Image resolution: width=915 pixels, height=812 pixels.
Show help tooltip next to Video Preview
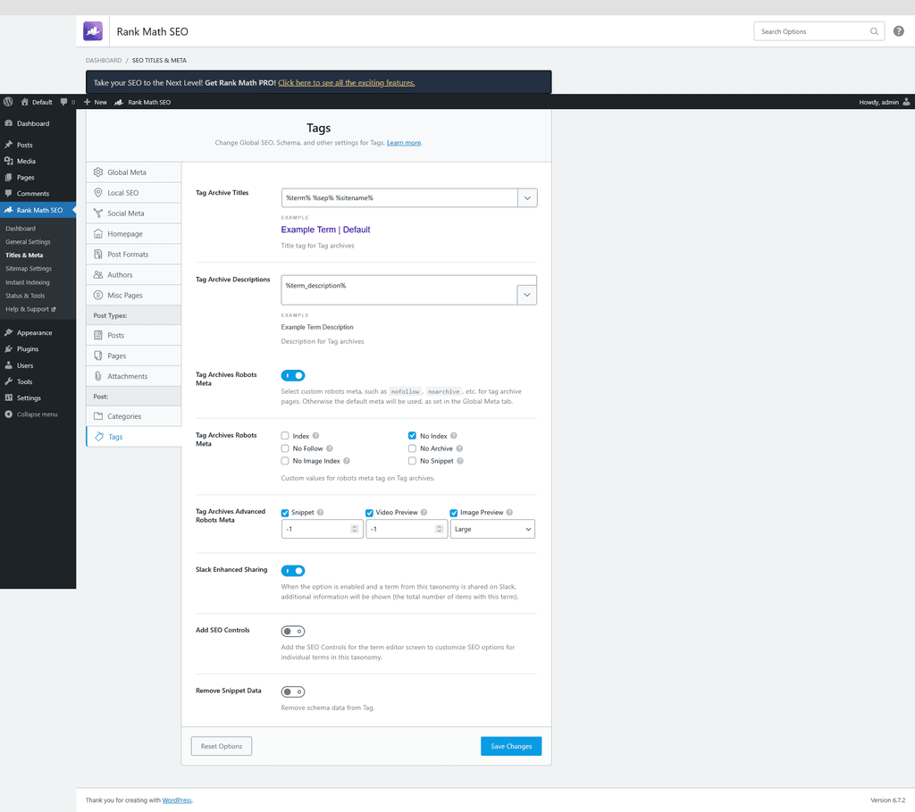coord(424,512)
